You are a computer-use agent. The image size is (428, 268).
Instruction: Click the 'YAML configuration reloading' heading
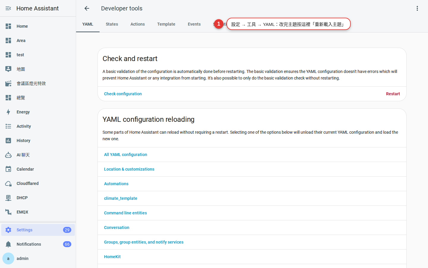coord(148,119)
